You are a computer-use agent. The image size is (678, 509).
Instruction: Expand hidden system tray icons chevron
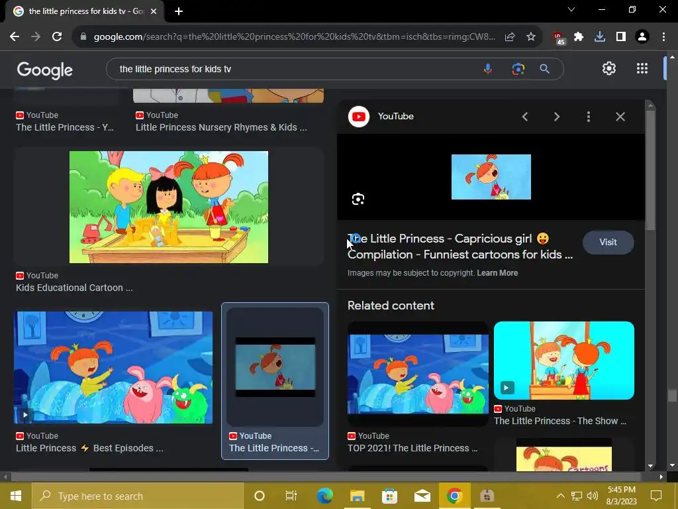(x=560, y=496)
